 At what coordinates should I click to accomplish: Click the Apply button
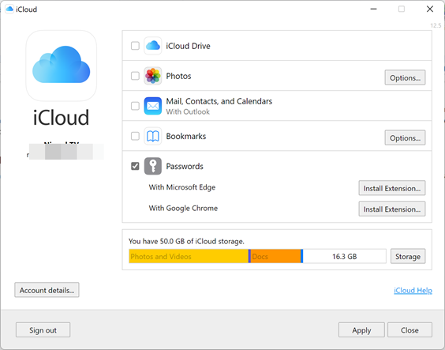pyautogui.click(x=361, y=329)
